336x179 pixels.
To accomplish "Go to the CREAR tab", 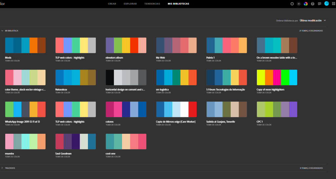I will click(x=112, y=4).
